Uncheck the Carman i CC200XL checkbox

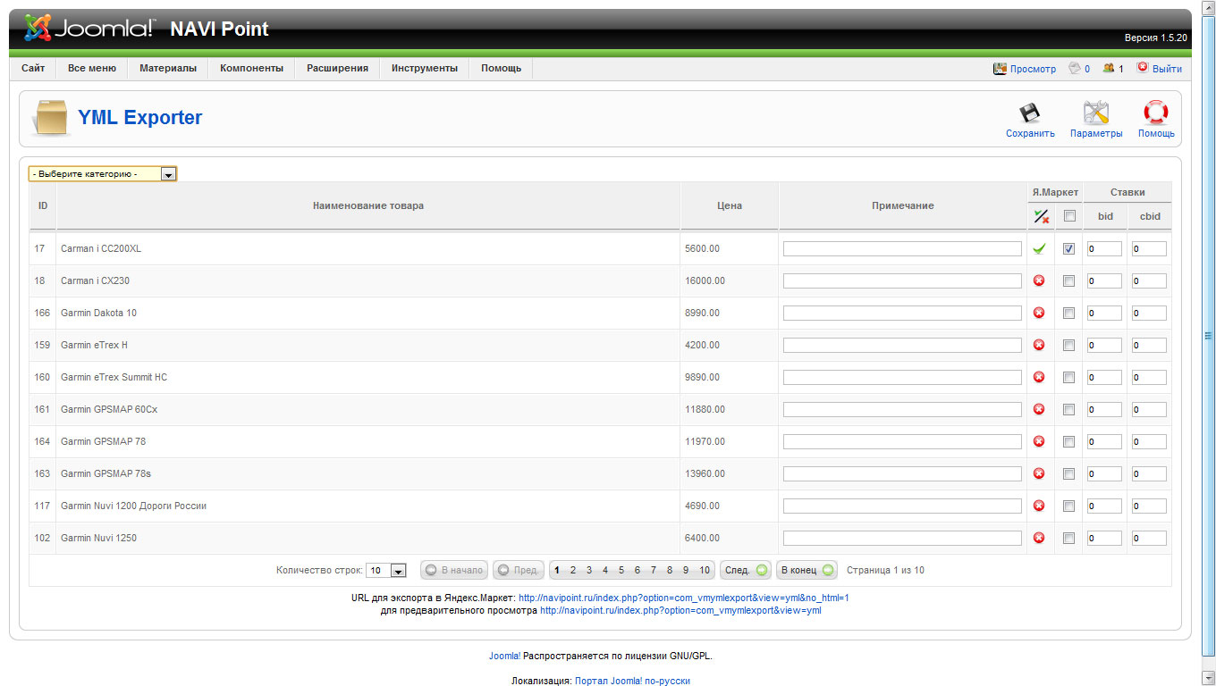pos(1068,249)
